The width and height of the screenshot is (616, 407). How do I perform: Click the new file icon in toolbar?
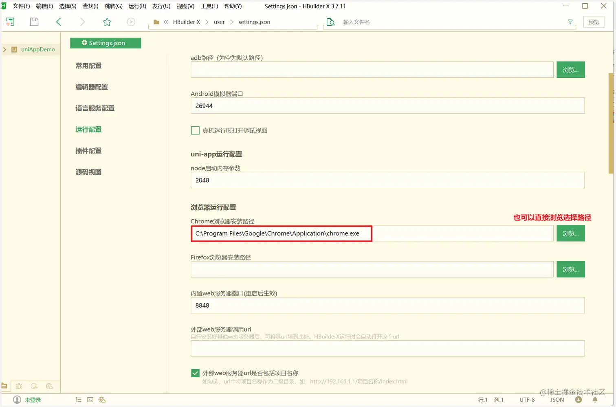tap(10, 22)
